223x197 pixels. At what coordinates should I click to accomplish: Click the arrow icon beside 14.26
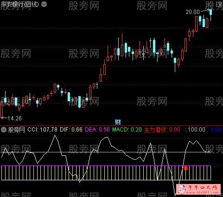(4, 118)
